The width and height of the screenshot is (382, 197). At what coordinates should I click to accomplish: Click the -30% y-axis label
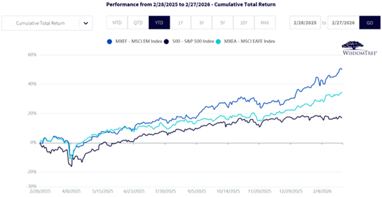32,186
